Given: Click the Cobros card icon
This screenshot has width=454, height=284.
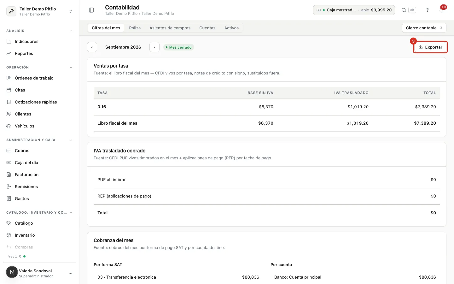Looking at the screenshot, I should pyautogui.click(x=9, y=151).
